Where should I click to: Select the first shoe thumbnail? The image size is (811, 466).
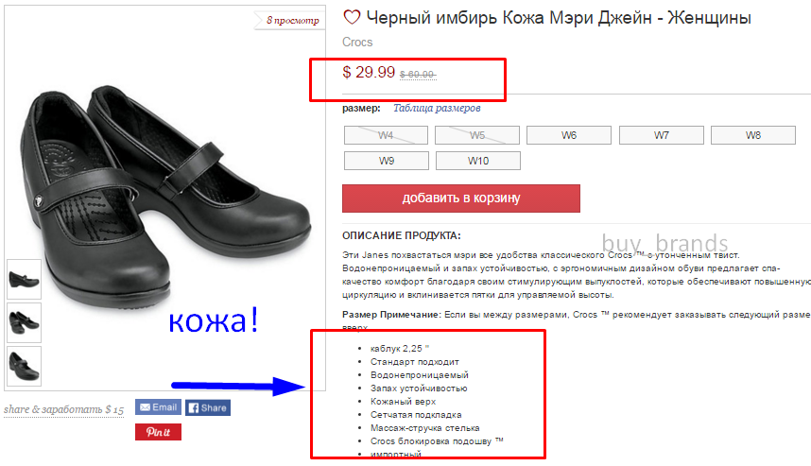tap(24, 279)
